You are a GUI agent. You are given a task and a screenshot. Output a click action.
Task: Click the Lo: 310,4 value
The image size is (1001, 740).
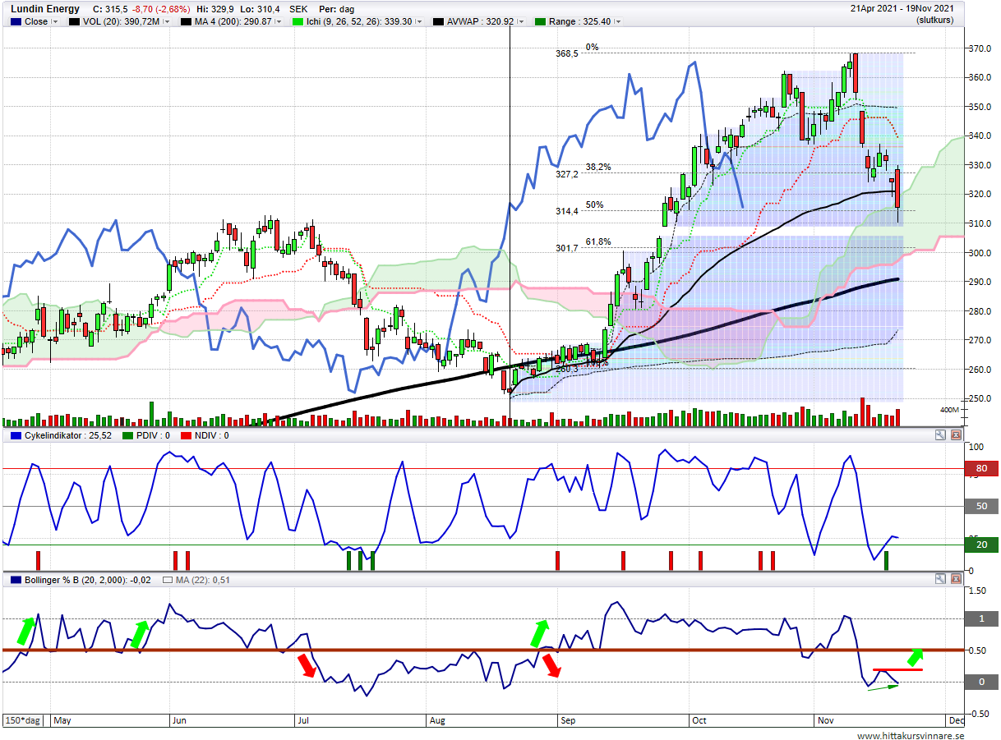click(261, 9)
